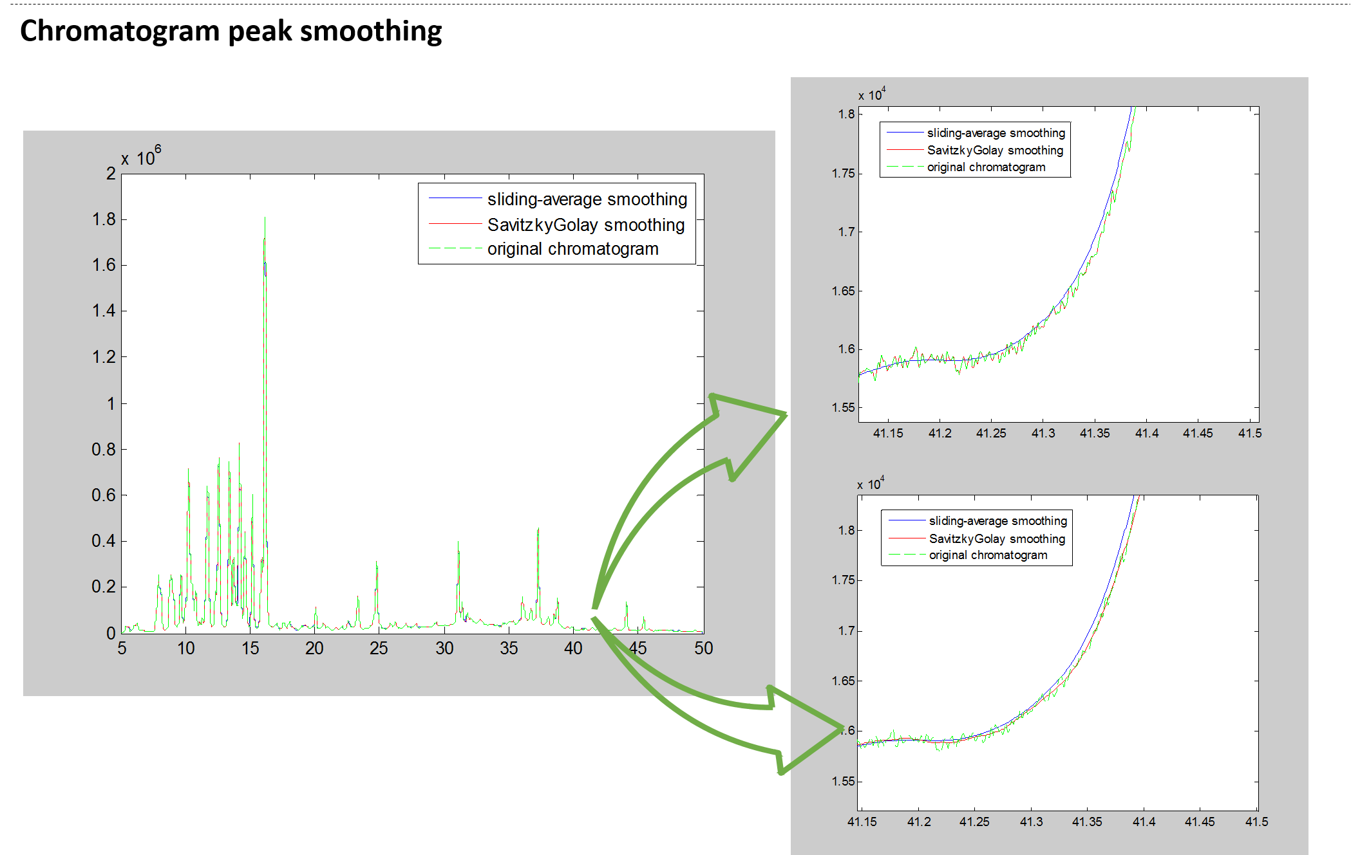Click x-axis label 41.4 on bottom-right plot
Image resolution: width=1351 pixels, height=855 pixels.
pyautogui.click(x=1144, y=822)
